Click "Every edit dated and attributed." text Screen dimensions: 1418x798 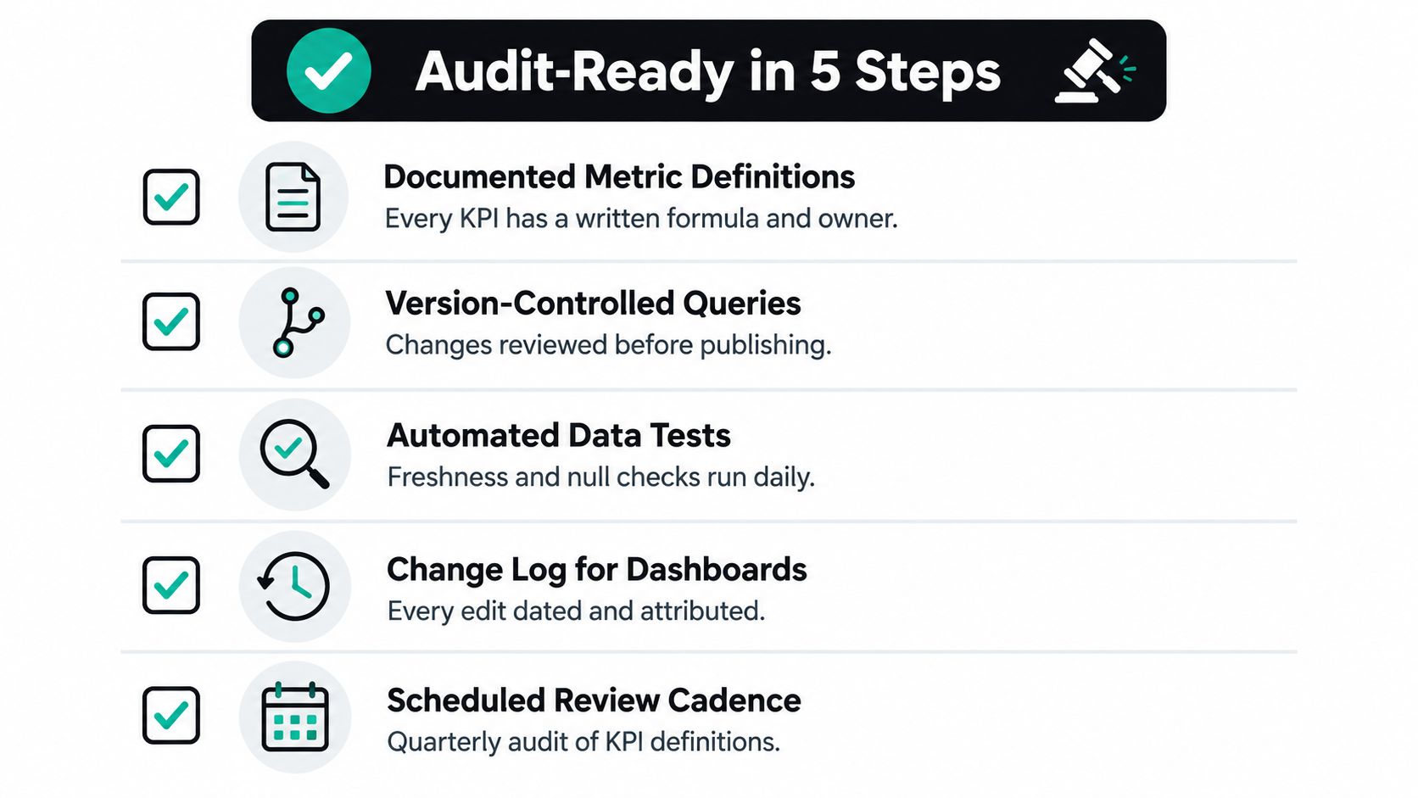576,611
